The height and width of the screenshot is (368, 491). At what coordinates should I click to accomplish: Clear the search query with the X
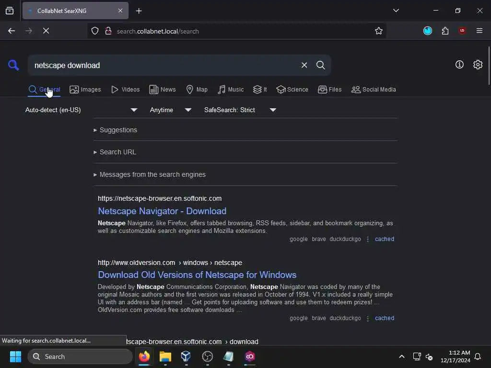[304, 65]
